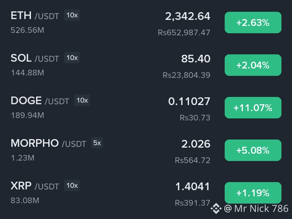
Task: Click the 10x leverage tag beside ETH
Action: [x=72, y=15]
